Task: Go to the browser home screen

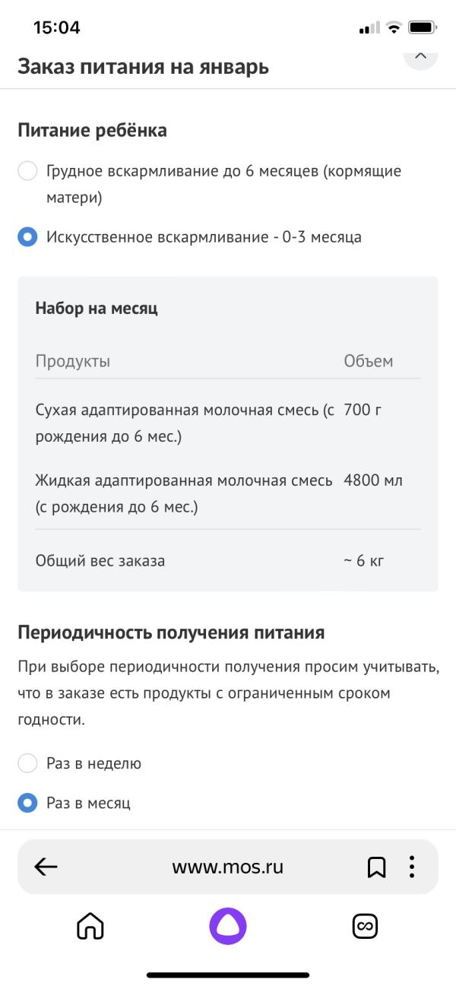Action: (x=90, y=927)
